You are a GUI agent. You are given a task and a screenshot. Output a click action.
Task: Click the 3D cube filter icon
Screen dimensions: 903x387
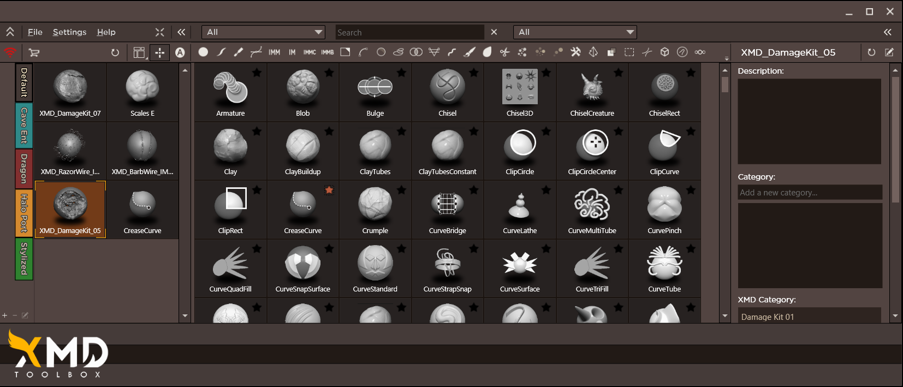(x=664, y=52)
